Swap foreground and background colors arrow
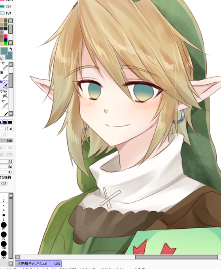 pos(11,49)
